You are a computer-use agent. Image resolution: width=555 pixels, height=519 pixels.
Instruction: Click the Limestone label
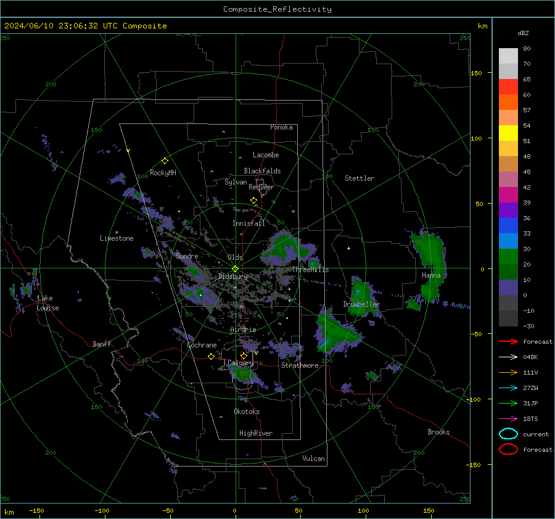[x=117, y=238]
